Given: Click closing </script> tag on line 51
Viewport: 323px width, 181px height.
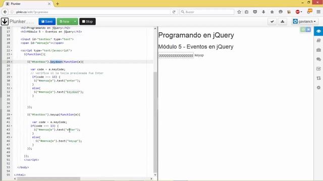Looking at the screenshot, I should coord(31,160).
